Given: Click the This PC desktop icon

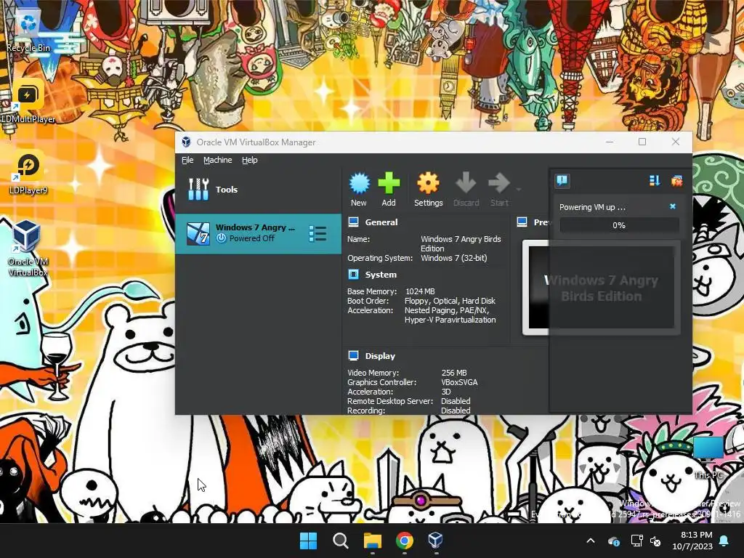Looking at the screenshot, I should 708,458.
